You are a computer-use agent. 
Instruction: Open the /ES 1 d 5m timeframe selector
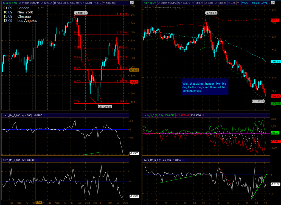tap(151, 3)
